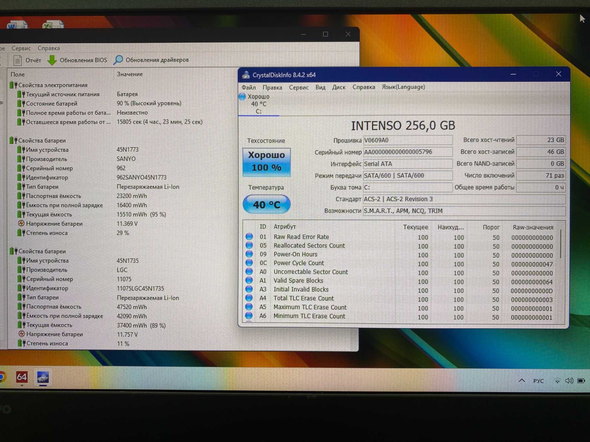
Task: Click the Текущее column header
Action: [x=415, y=227]
